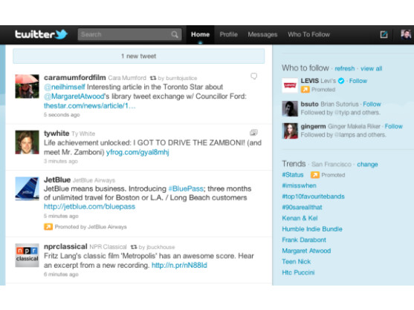Open nprclassical profile picture
This screenshot has width=414, height=310.
point(27,255)
